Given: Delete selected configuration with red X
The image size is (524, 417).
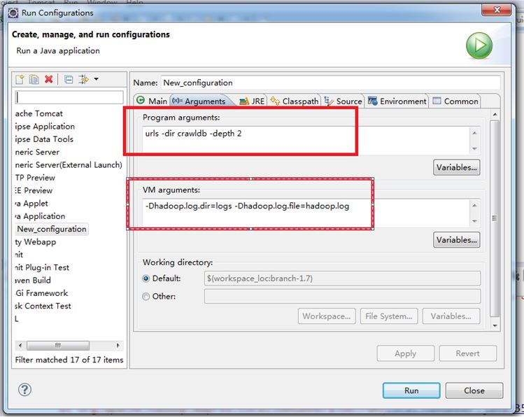Looking at the screenshot, I should tap(49, 80).
